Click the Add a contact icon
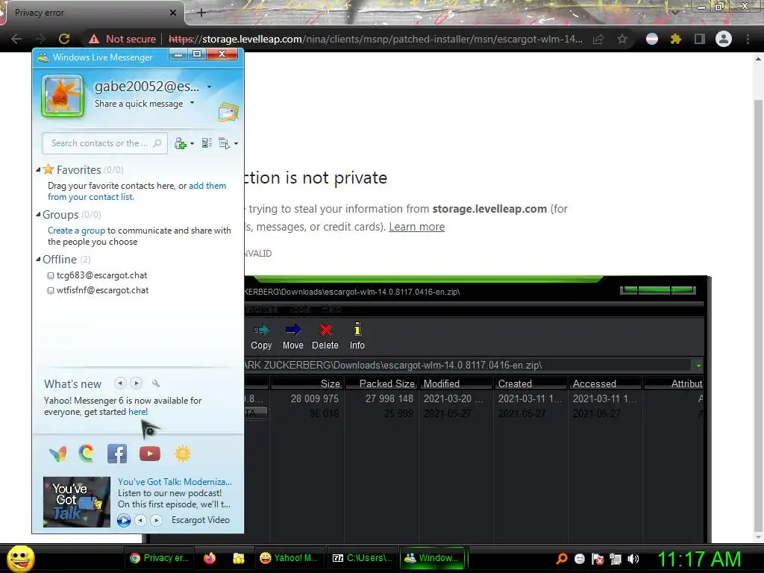 tap(181, 143)
